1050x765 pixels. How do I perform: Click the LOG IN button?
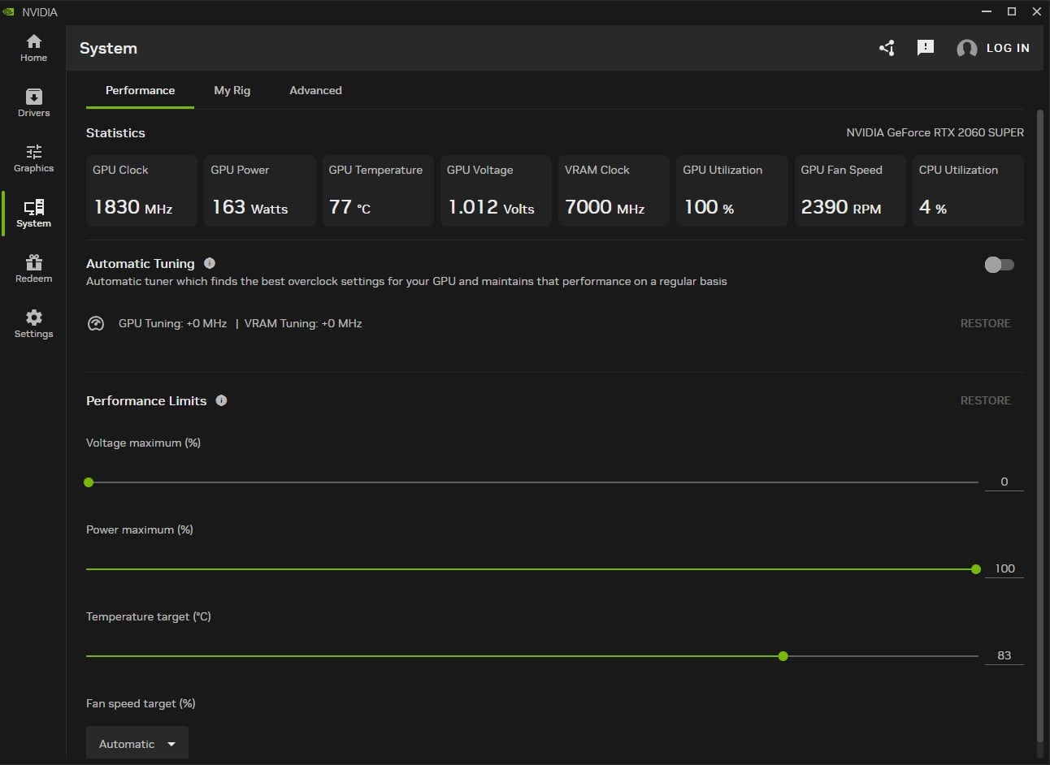(994, 48)
